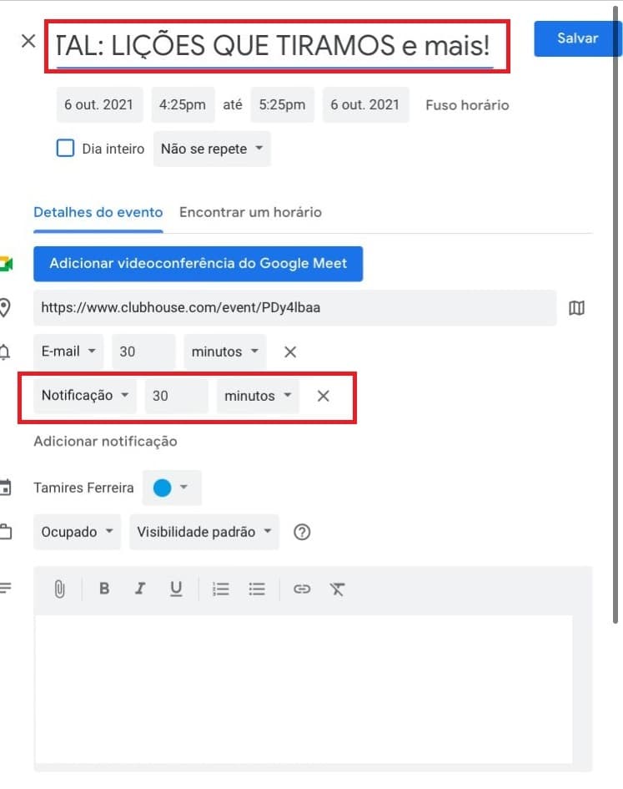Select the Detalhes do evento tab
Screen dimensions: 623x789
coord(98,212)
